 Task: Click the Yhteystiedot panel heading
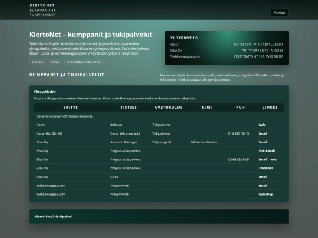coord(45,92)
